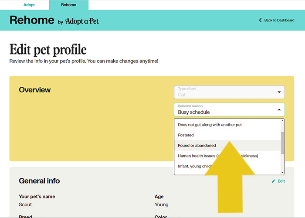
Task: Click the Adopt a Pet brand logo
Action: (x=82, y=21)
